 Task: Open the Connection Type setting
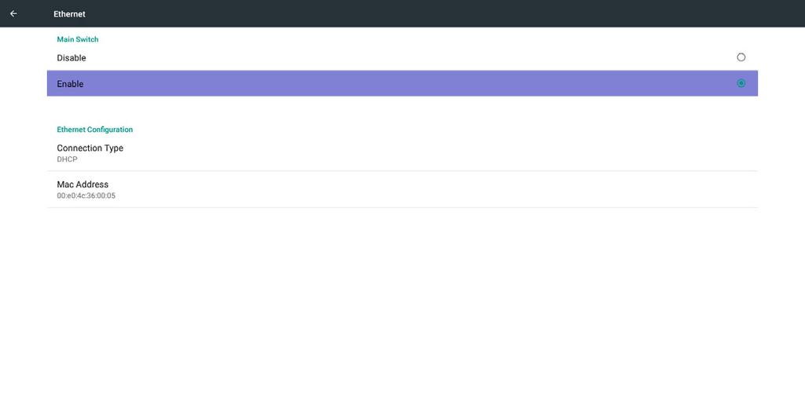tap(402, 153)
